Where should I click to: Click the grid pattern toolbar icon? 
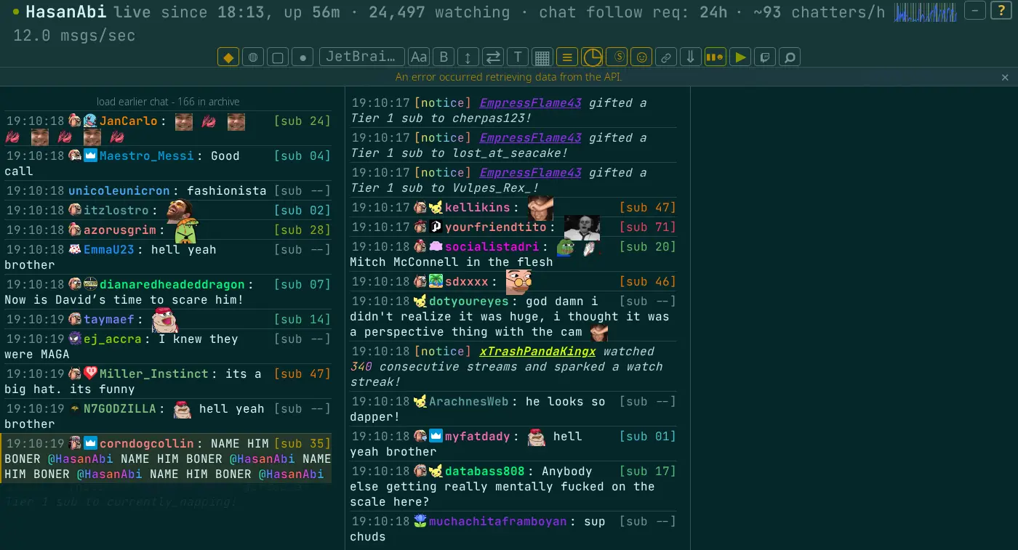[x=542, y=57]
